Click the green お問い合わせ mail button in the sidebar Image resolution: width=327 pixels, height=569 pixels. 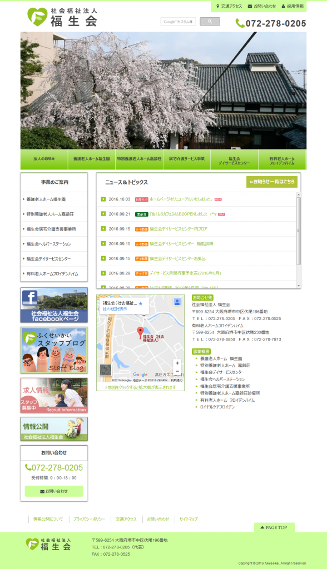(x=54, y=491)
